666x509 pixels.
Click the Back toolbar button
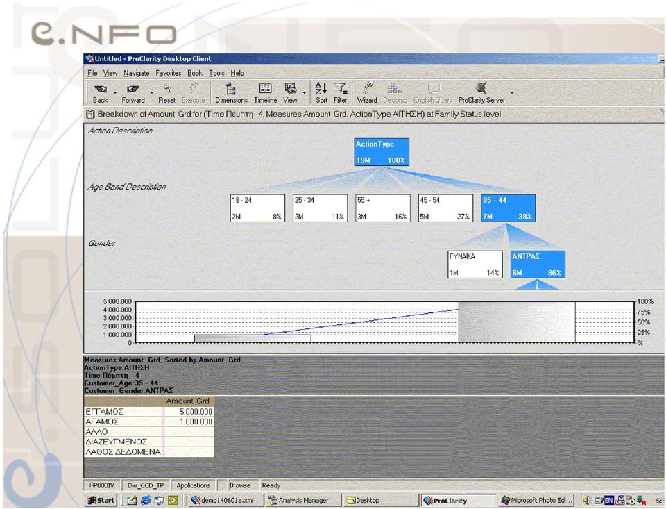[100, 93]
